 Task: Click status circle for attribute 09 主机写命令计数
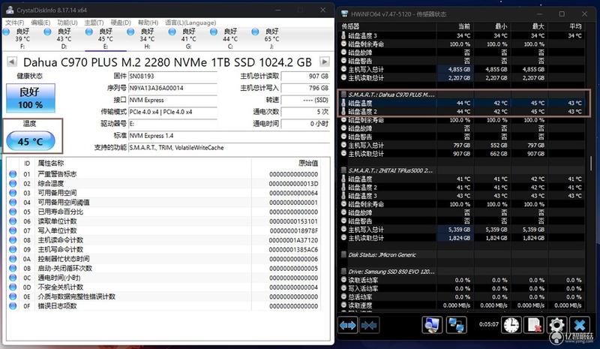[x=13, y=249]
